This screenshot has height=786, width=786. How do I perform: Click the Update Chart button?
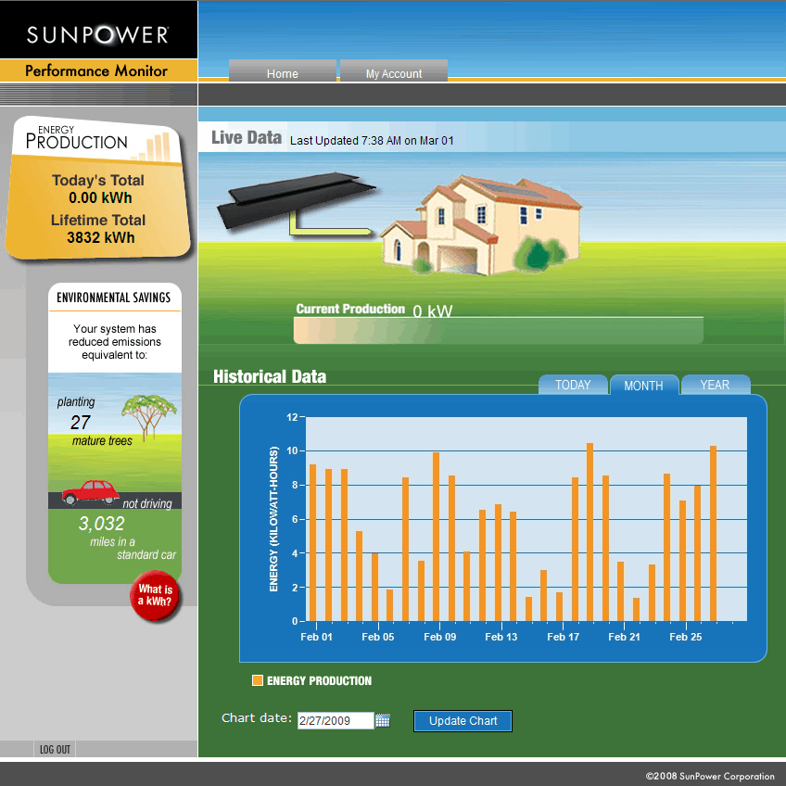pos(463,721)
